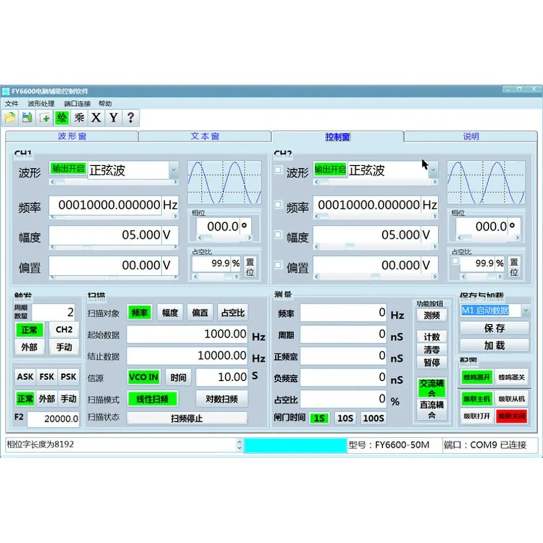Enable the CH2 波形 checkbox
This screenshot has width=543, height=543.
point(277,169)
